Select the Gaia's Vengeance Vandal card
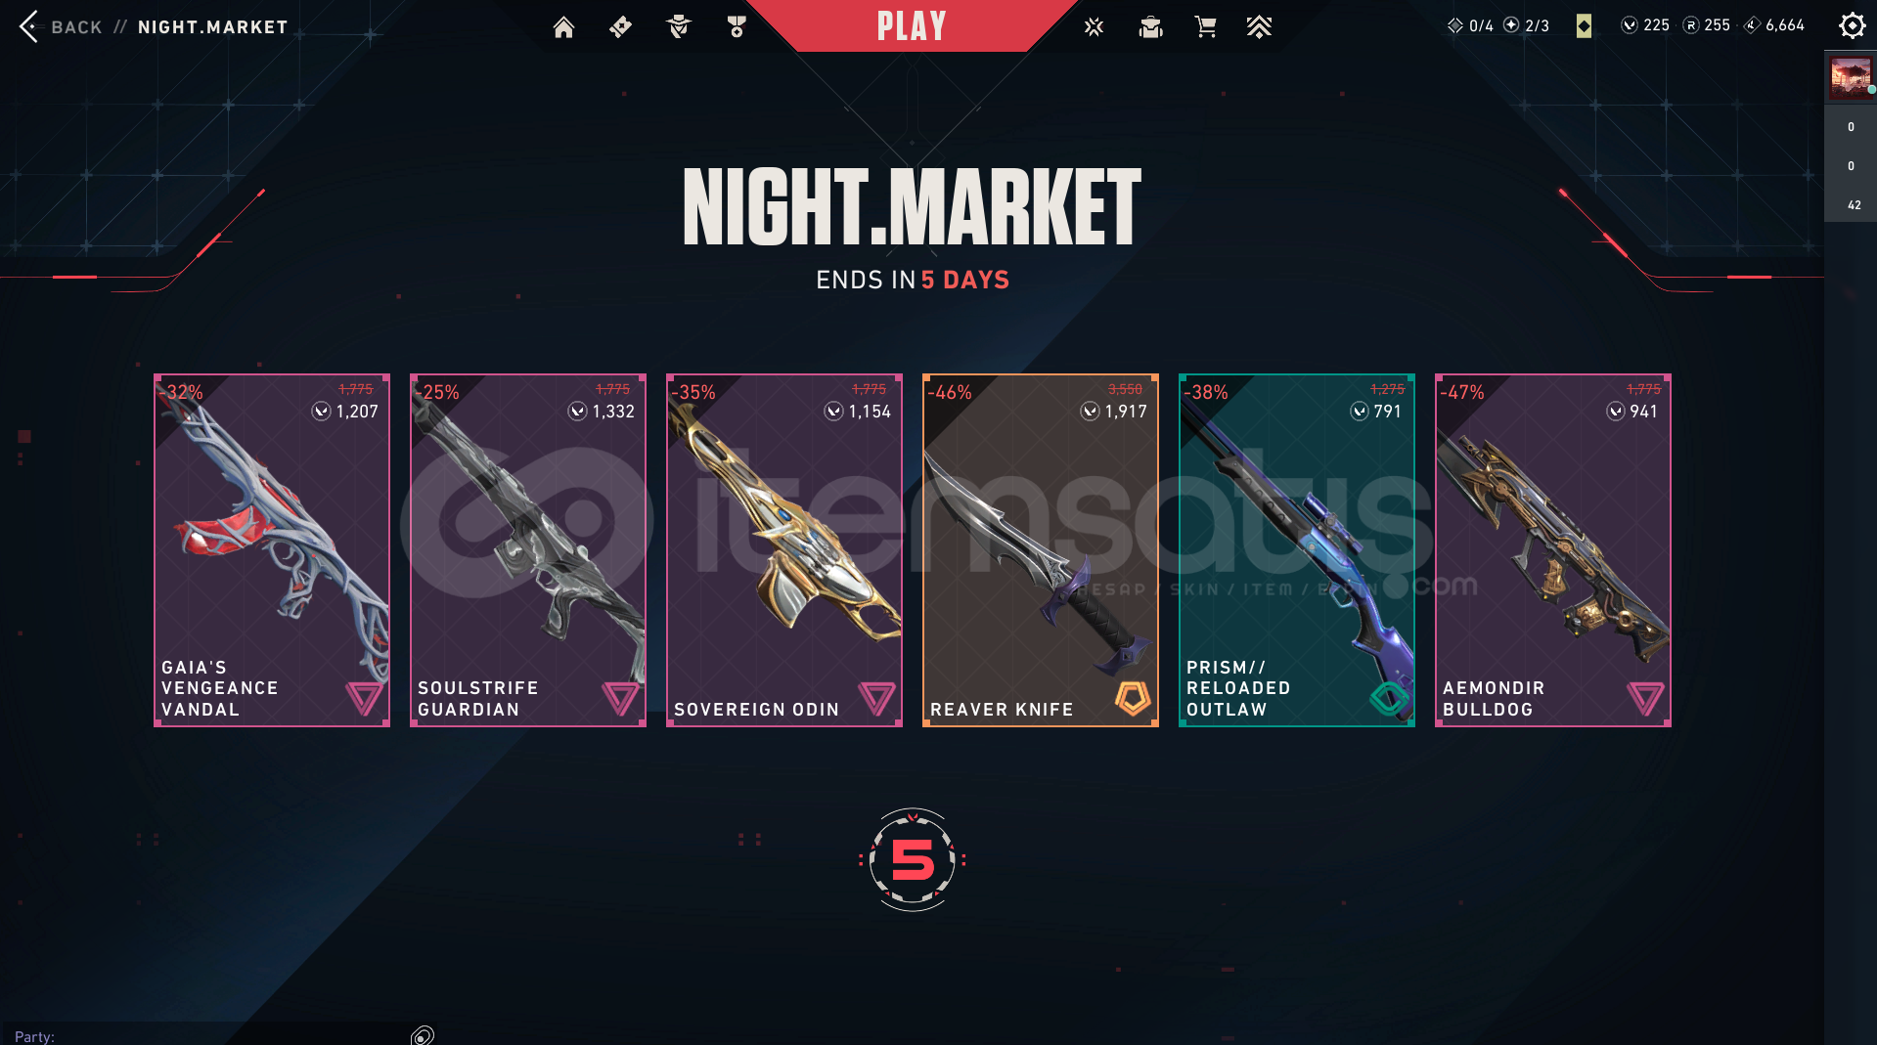Viewport: 1877px width, 1045px height. click(x=272, y=550)
